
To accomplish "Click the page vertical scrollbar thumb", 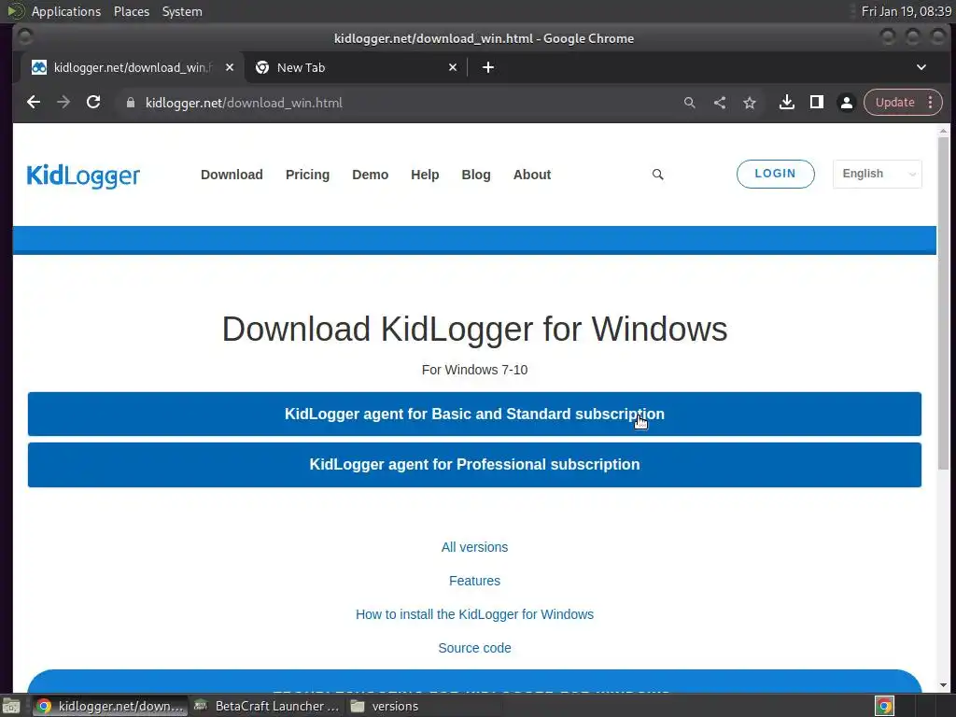I will pyautogui.click(x=943, y=303).
